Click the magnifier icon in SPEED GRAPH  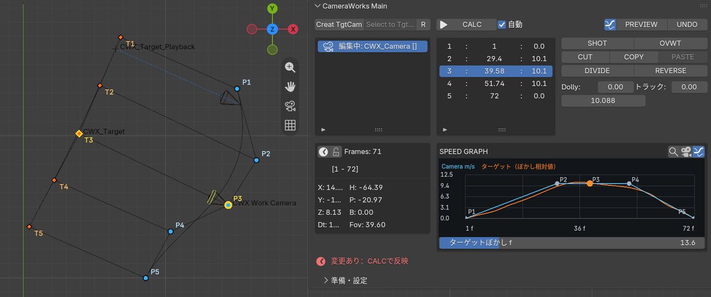click(673, 152)
